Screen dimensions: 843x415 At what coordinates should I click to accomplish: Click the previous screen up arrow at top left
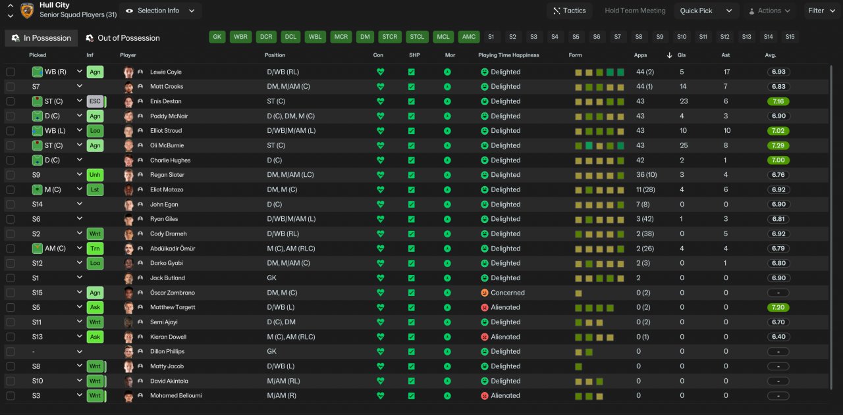click(x=10, y=6)
